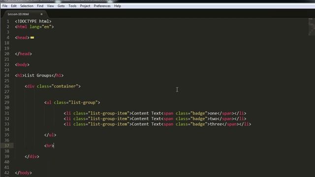Click the closing </ul> tag

(50, 135)
